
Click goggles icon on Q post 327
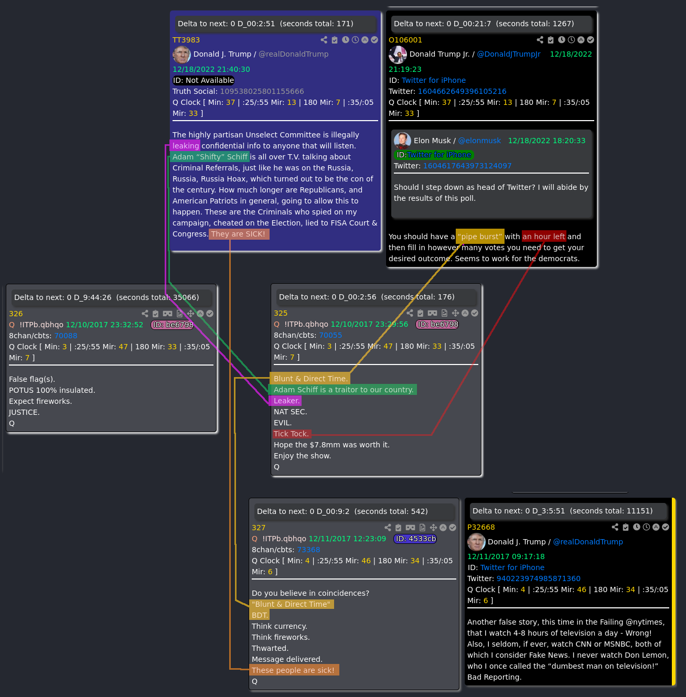[x=410, y=528]
